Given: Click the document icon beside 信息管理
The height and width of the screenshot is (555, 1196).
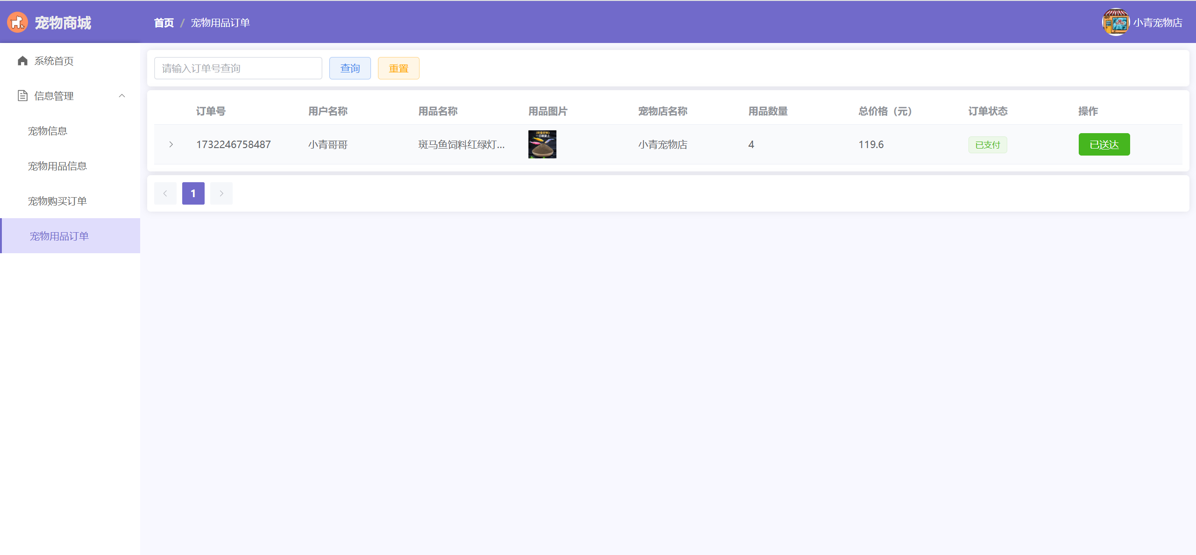Looking at the screenshot, I should pos(22,96).
